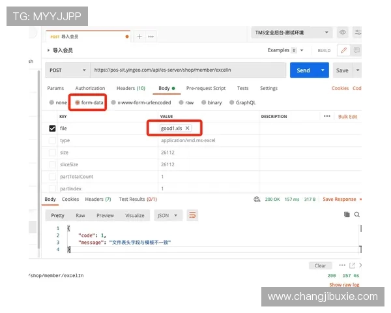Switch to the Authorization tab
Screen dimensions: 391x313
click(x=90, y=88)
